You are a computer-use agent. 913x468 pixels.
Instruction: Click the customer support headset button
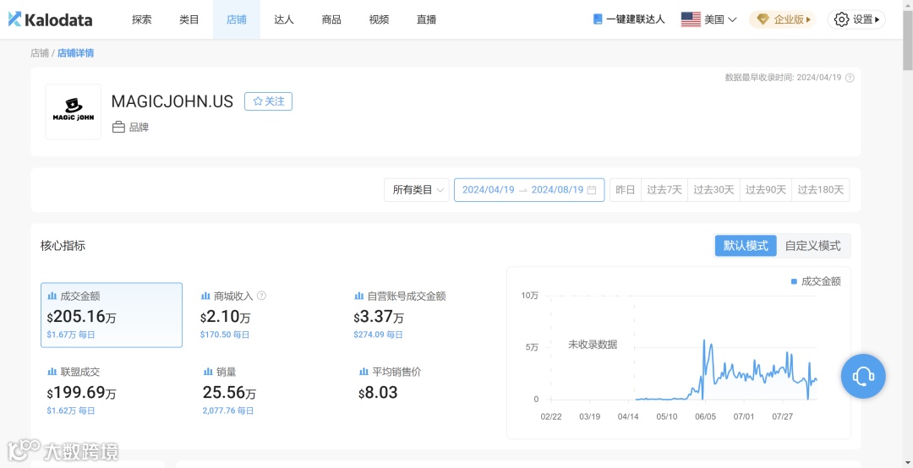(863, 376)
